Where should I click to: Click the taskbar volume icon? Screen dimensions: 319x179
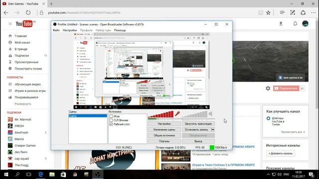tap(280, 175)
